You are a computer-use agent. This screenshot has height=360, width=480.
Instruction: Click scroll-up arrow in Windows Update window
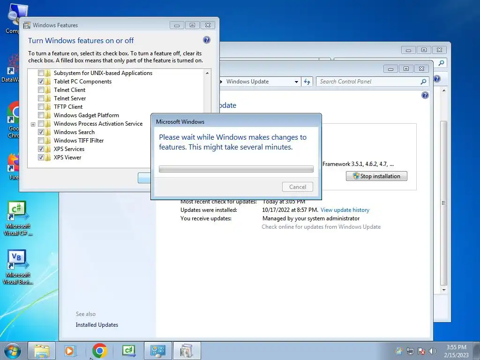coord(444,90)
